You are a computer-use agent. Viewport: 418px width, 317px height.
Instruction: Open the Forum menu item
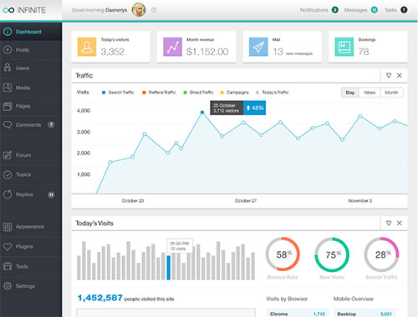coord(31,155)
